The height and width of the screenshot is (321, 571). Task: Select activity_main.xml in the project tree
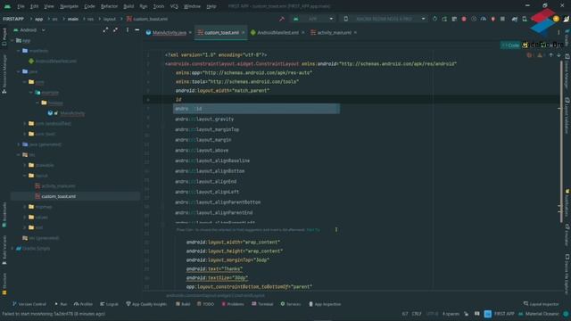click(55, 185)
